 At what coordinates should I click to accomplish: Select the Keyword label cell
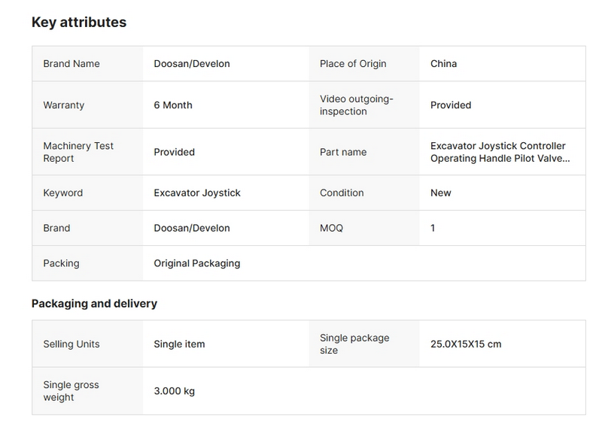tap(63, 193)
